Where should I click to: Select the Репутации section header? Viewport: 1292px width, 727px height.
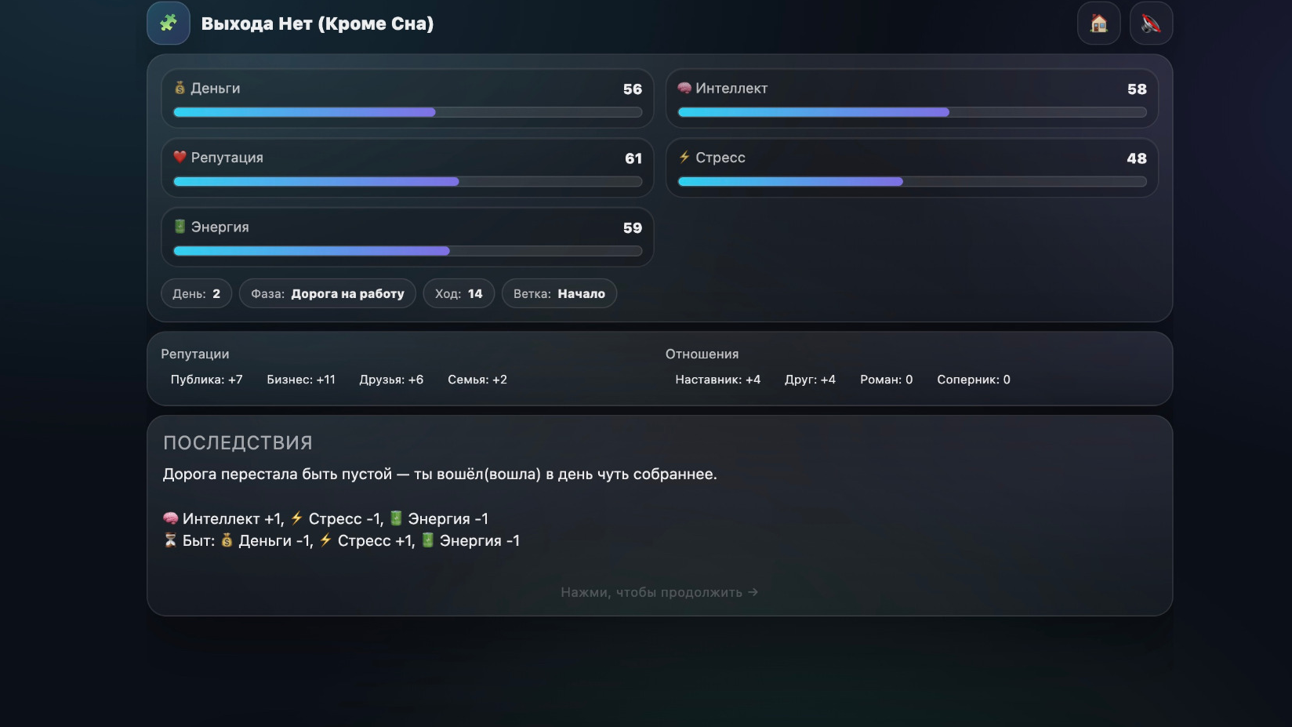coord(195,354)
